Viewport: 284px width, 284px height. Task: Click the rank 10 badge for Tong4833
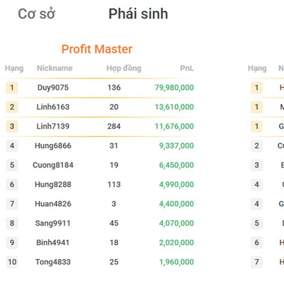[12, 262]
